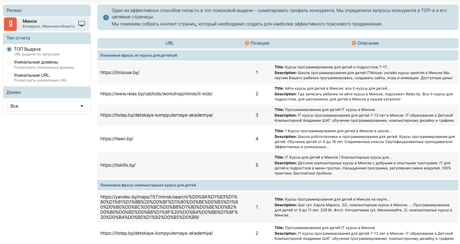Image resolution: width=460 pixels, height=244 pixels.
Task: Click phrase row компьютерные курсы для детей
Action: point(278,185)
